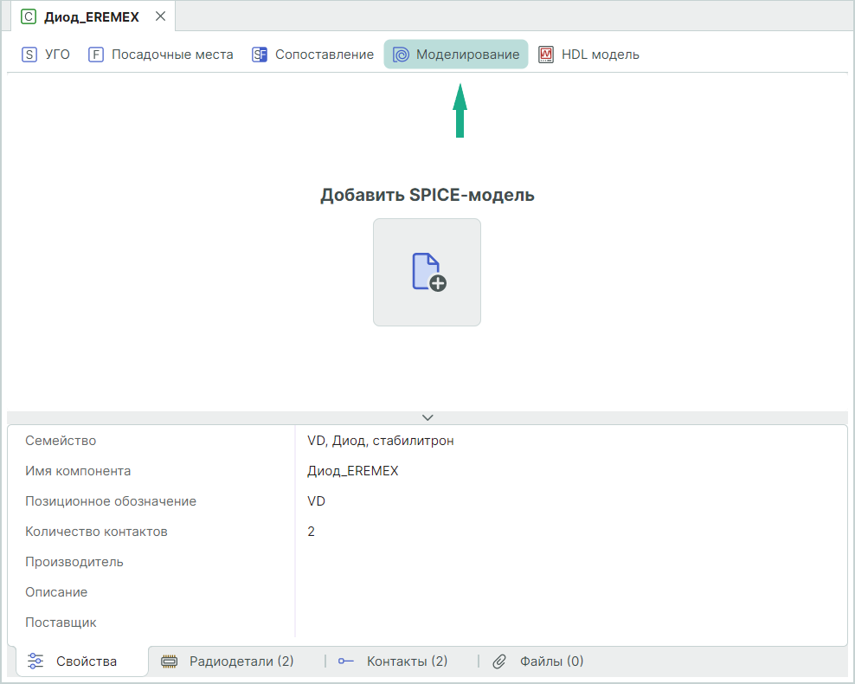This screenshot has width=855, height=684.
Task: Click the HDL модель icon
Action: coord(546,55)
